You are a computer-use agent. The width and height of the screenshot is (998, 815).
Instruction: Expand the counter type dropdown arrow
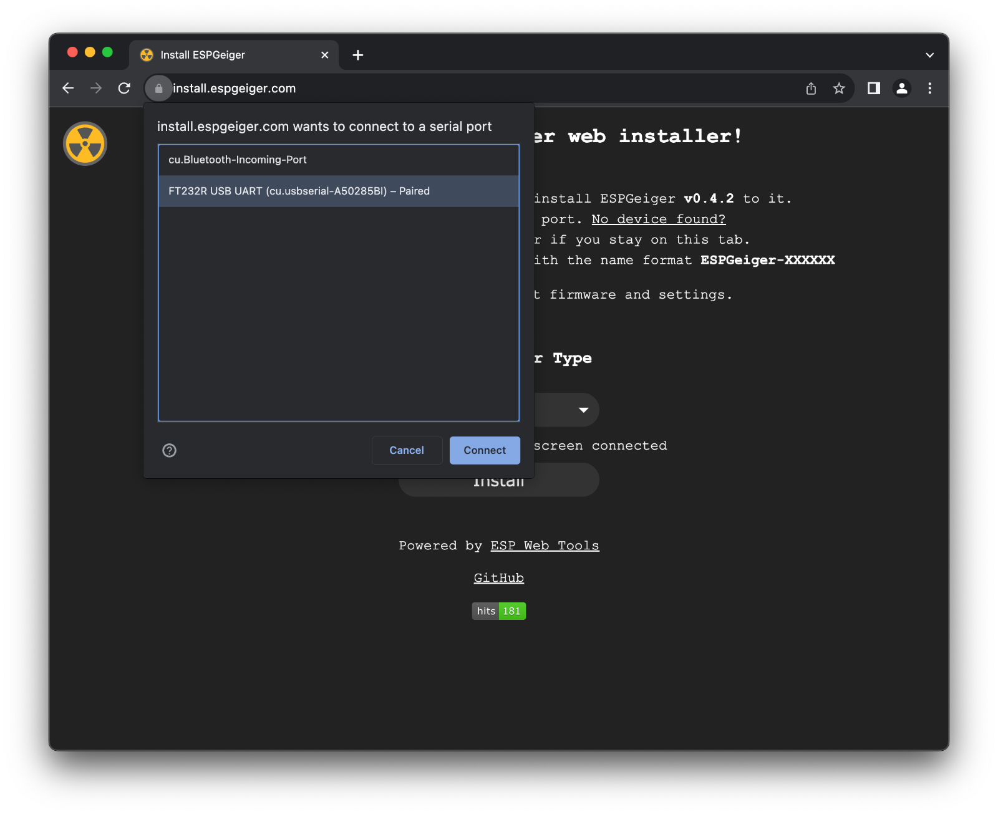pos(584,410)
